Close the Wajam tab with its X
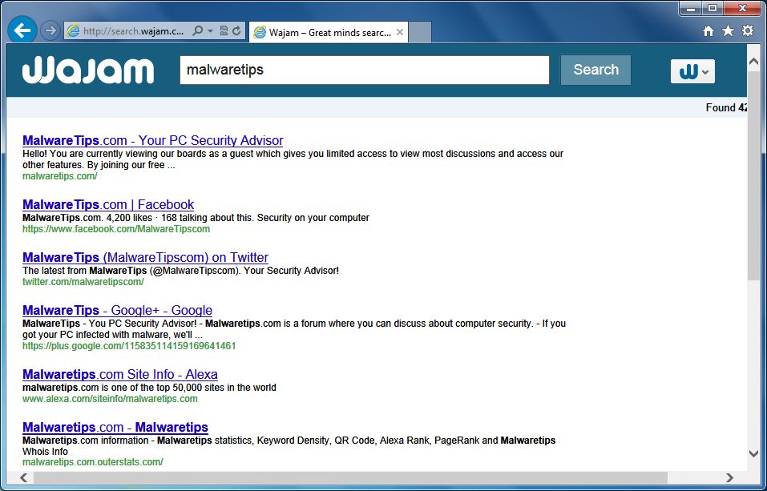This screenshot has height=491, width=767. tap(399, 33)
